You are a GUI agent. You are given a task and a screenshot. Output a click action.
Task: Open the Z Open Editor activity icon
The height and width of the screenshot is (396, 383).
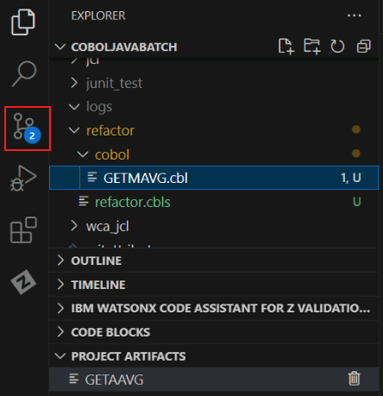23,282
